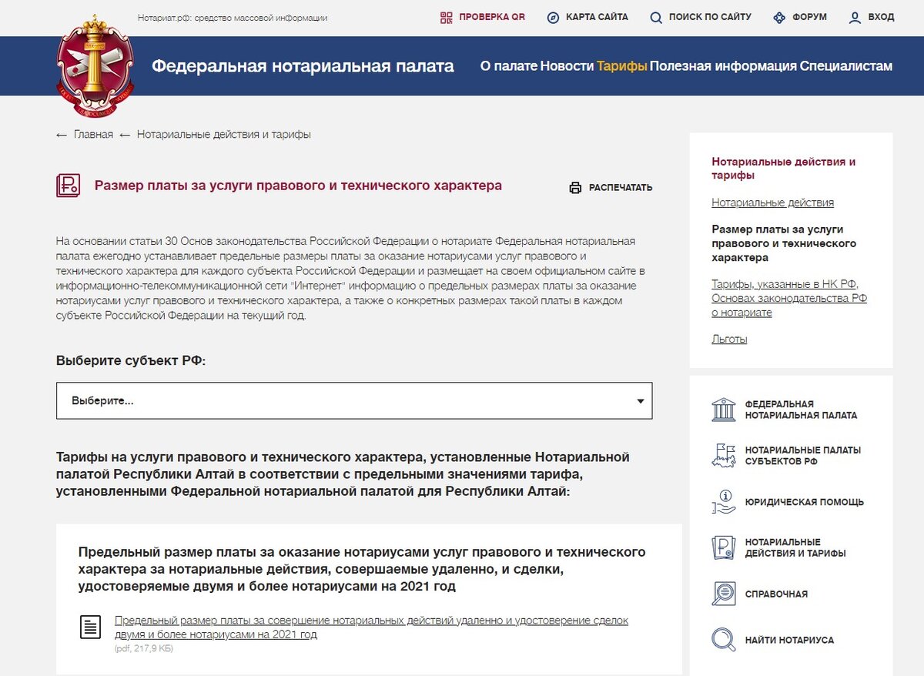Click the site search magnifier icon
The width and height of the screenshot is (924, 676).
point(656,17)
